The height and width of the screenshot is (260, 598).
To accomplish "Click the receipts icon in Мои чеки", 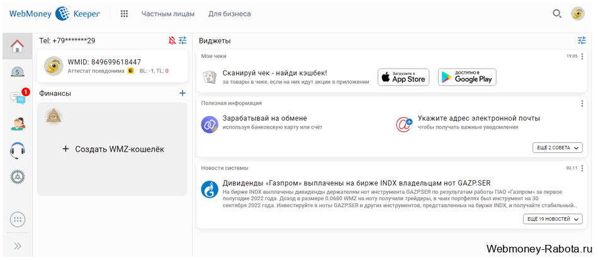I will (x=210, y=77).
